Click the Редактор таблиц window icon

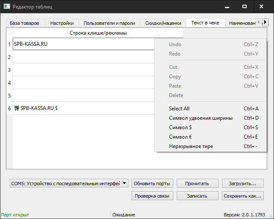tap(7, 7)
